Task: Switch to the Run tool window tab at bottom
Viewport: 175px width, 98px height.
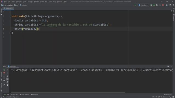Action: tap(6, 94)
